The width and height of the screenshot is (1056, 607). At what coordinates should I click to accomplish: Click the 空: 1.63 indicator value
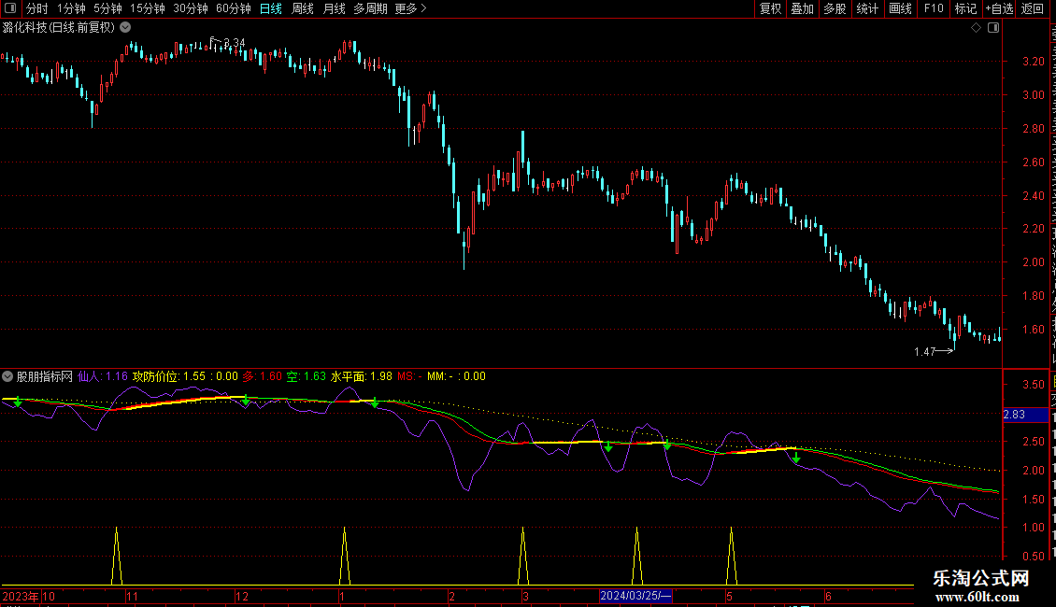[306, 377]
